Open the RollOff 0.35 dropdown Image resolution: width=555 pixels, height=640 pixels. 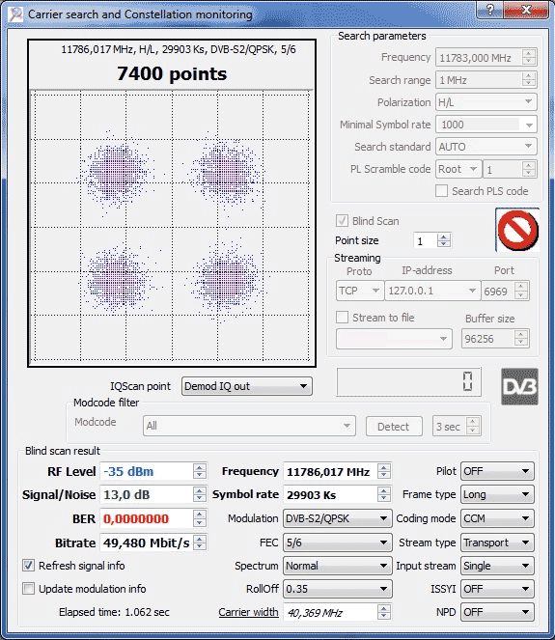tap(338, 589)
